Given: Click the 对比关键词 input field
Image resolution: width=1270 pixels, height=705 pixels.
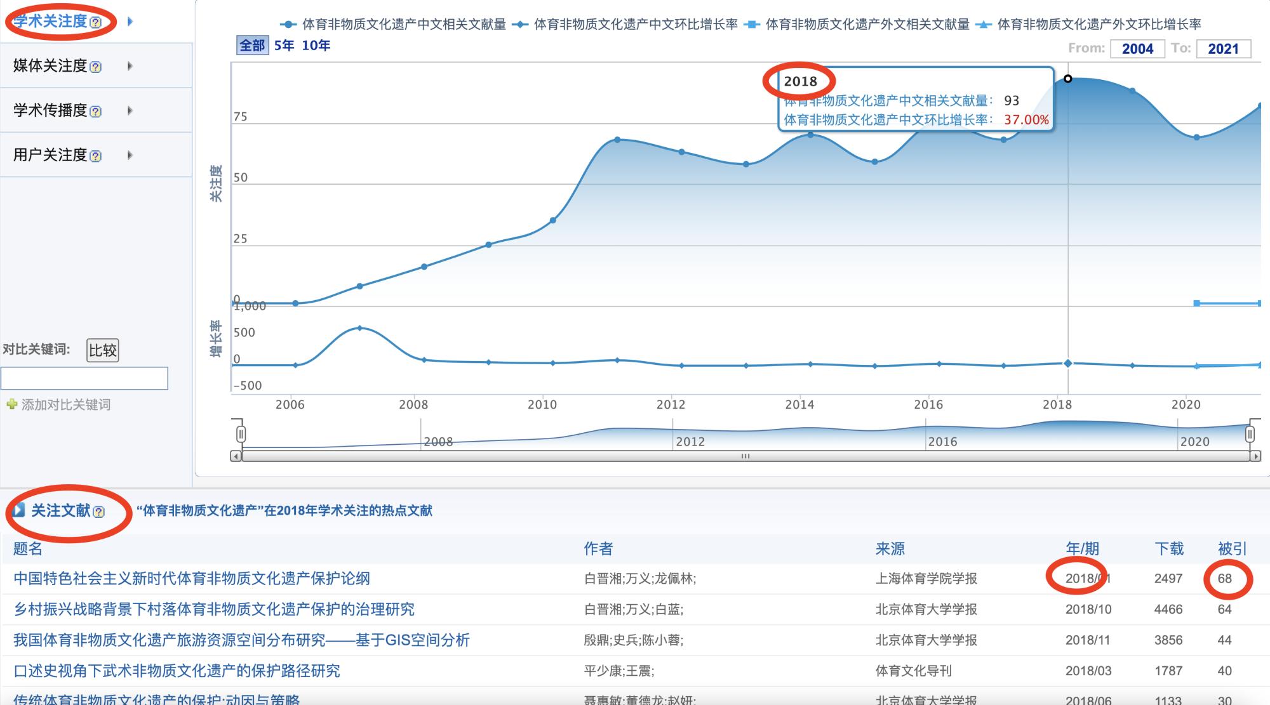Looking at the screenshot, I should tap(84, 378).
